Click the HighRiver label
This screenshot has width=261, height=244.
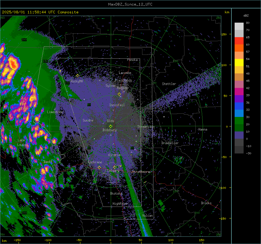tap(120, 204)
